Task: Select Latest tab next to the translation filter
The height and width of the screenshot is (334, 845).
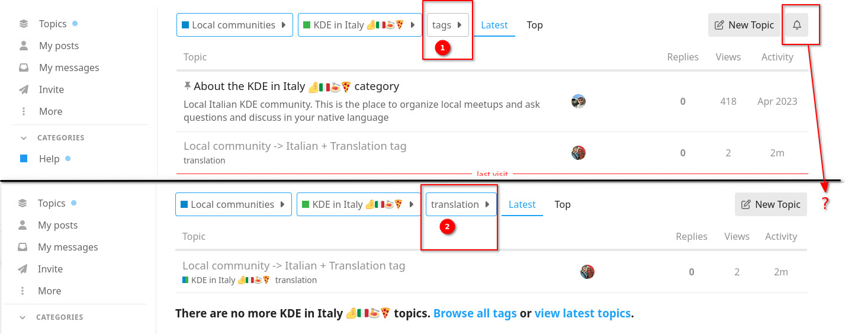Action: point(522,204)
